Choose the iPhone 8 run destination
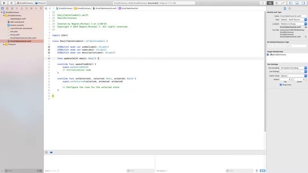The width and height of the screenshot is (308, 173). pyautogui.click(x=40, y=3)
